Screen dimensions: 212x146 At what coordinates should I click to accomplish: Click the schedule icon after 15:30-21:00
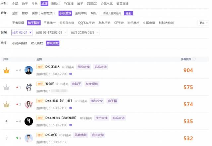(x=71, y=125)
